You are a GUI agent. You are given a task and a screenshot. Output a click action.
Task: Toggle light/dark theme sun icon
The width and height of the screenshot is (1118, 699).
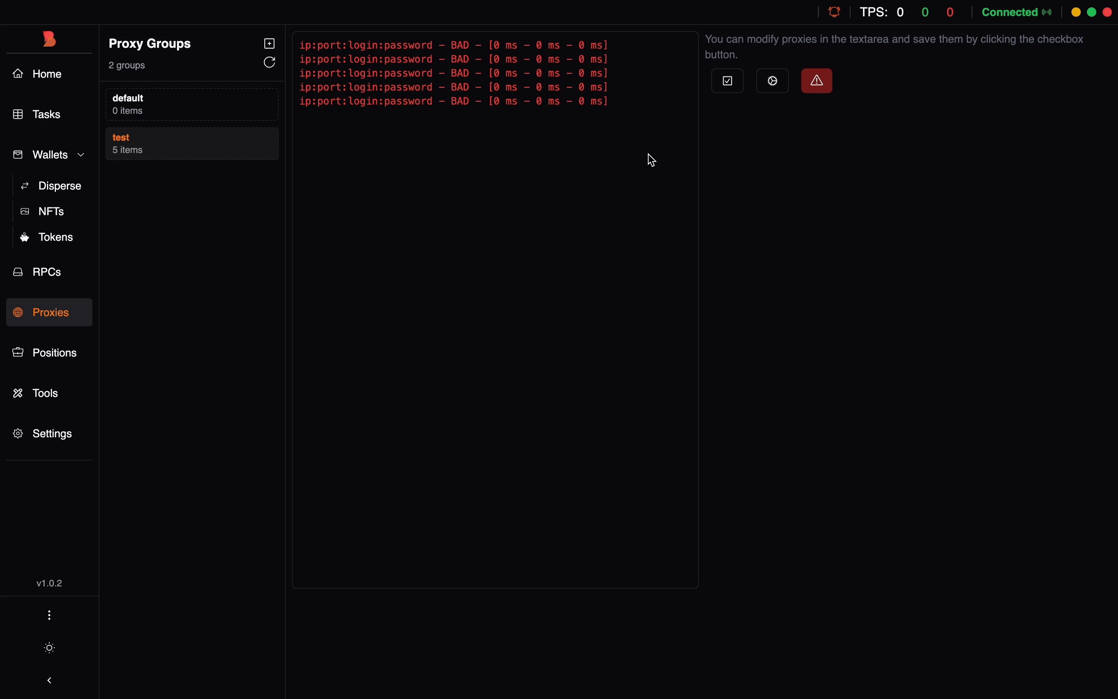click(x=49, y=648)
